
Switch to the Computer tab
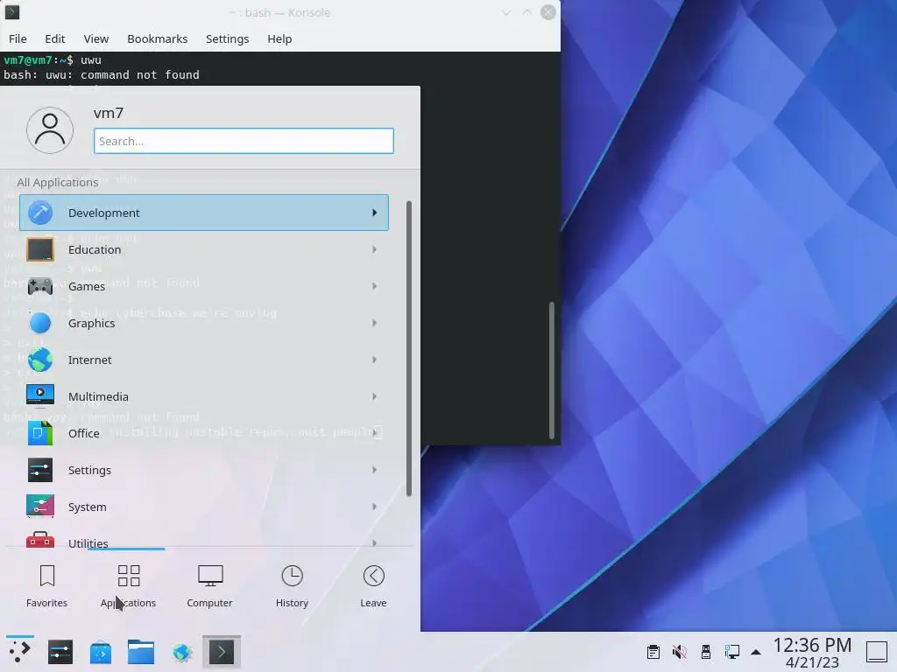[210, 586]
